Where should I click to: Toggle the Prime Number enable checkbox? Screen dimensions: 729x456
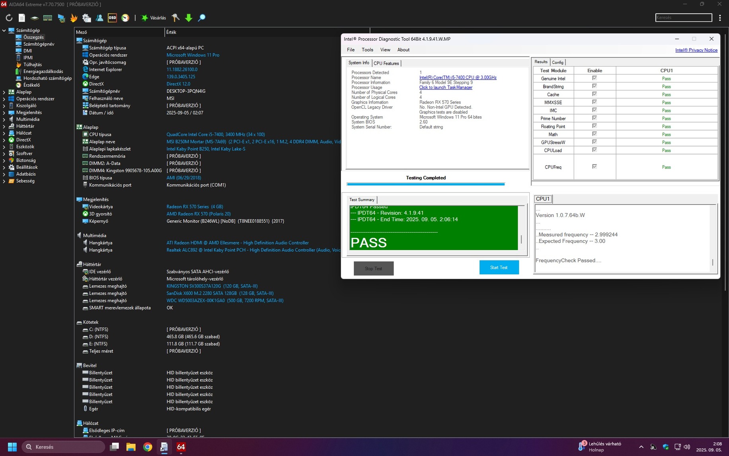coord(595,118)
